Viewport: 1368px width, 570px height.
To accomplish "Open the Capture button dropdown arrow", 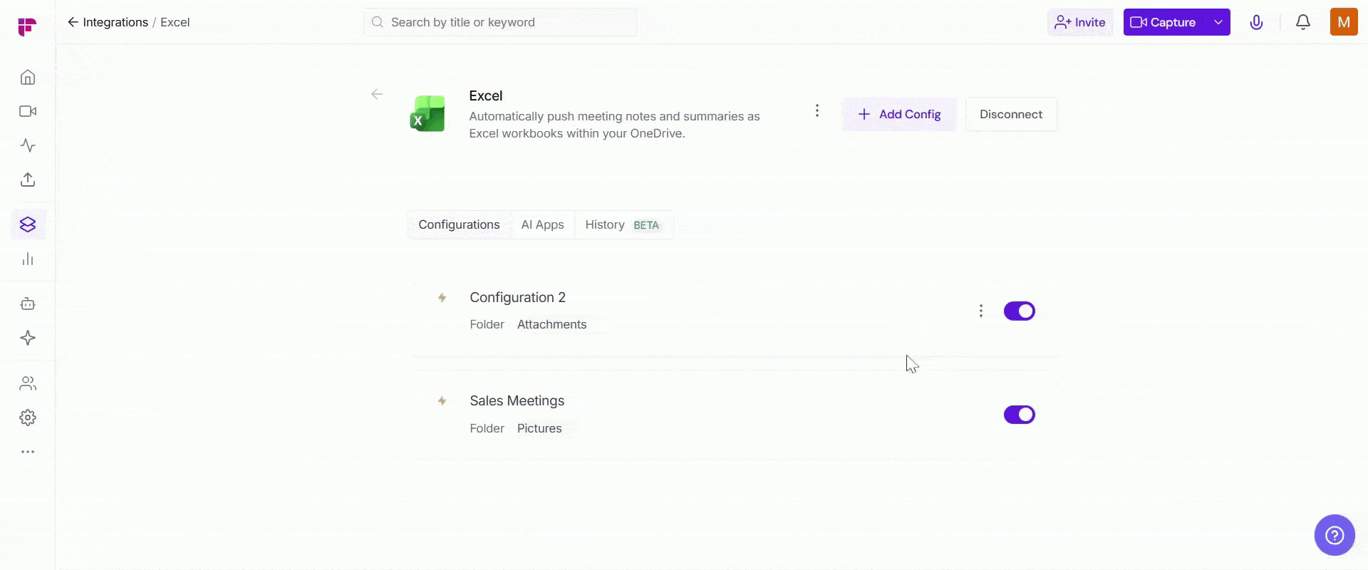I will click(x=1217, y=22).
